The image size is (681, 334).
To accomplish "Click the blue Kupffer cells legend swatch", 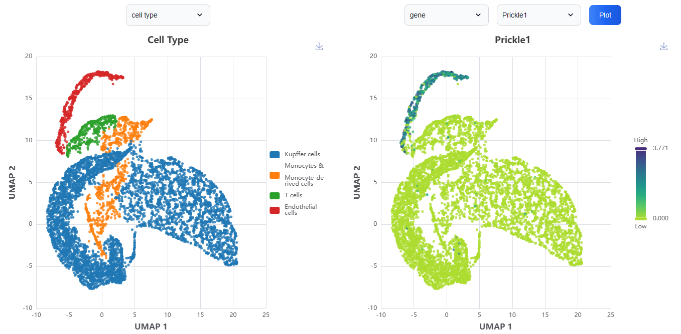I will click(x=274, y=154).
